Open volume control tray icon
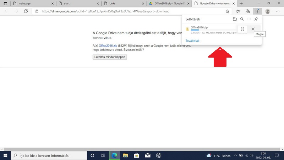The height and width of the screenshot is (160, 284). click(251, 155)
